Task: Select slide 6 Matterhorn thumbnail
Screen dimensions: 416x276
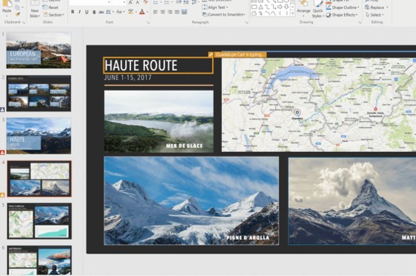Action: [x=40, y=260]
